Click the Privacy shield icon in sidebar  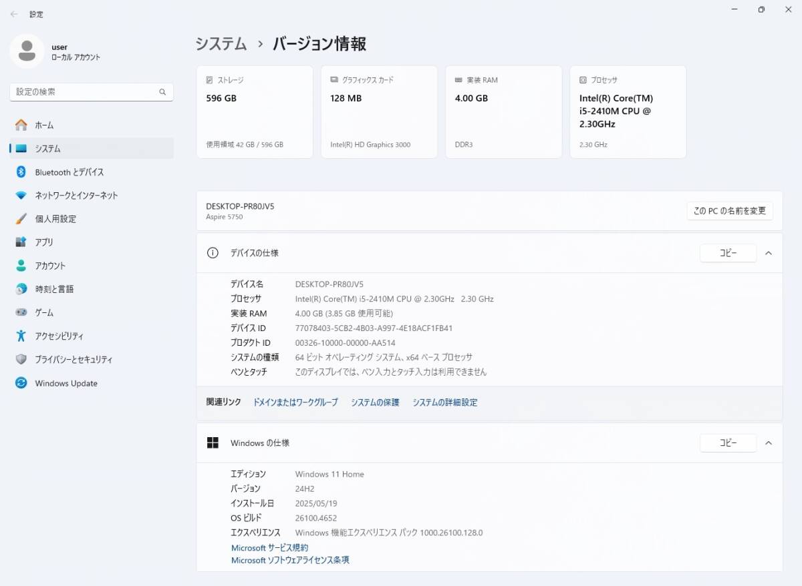[x=21, y=359]
